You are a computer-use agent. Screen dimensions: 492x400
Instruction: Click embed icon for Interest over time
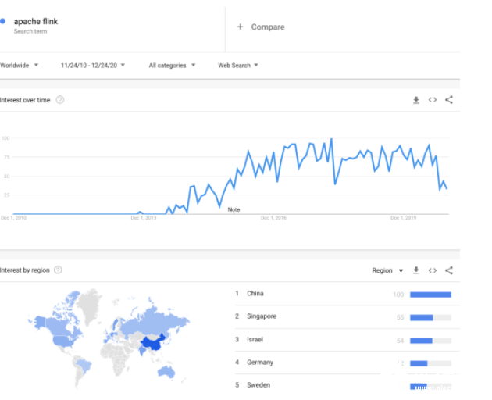pos(433,100)
